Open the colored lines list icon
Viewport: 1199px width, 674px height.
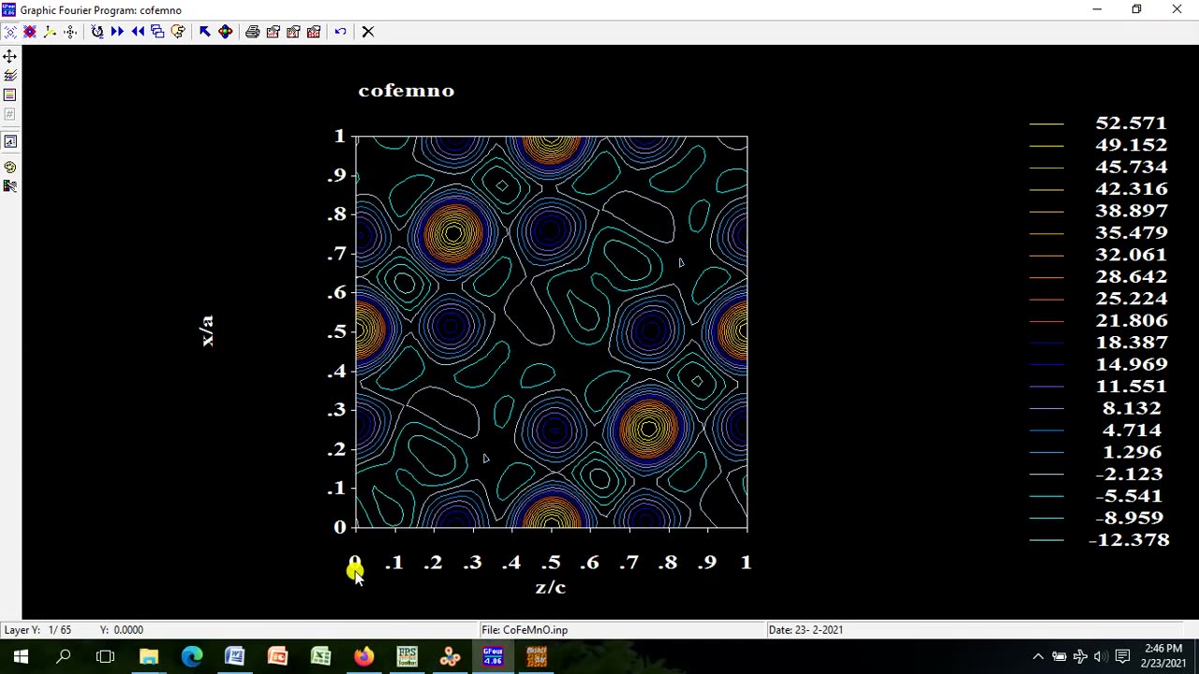click(x=10, y=95)
